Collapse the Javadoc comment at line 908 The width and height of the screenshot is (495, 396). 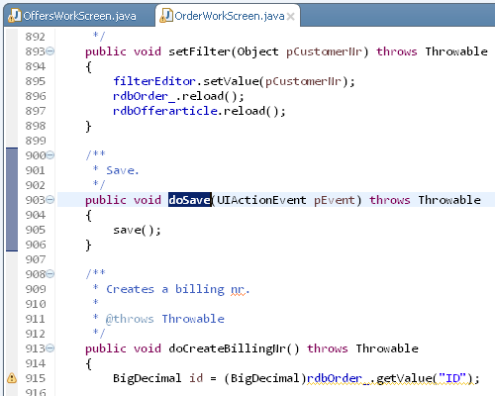coord(50,274)
